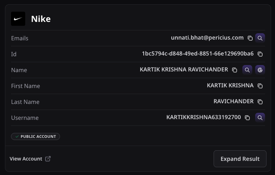Click the RAVICHANDER last name text

[233, 101]
